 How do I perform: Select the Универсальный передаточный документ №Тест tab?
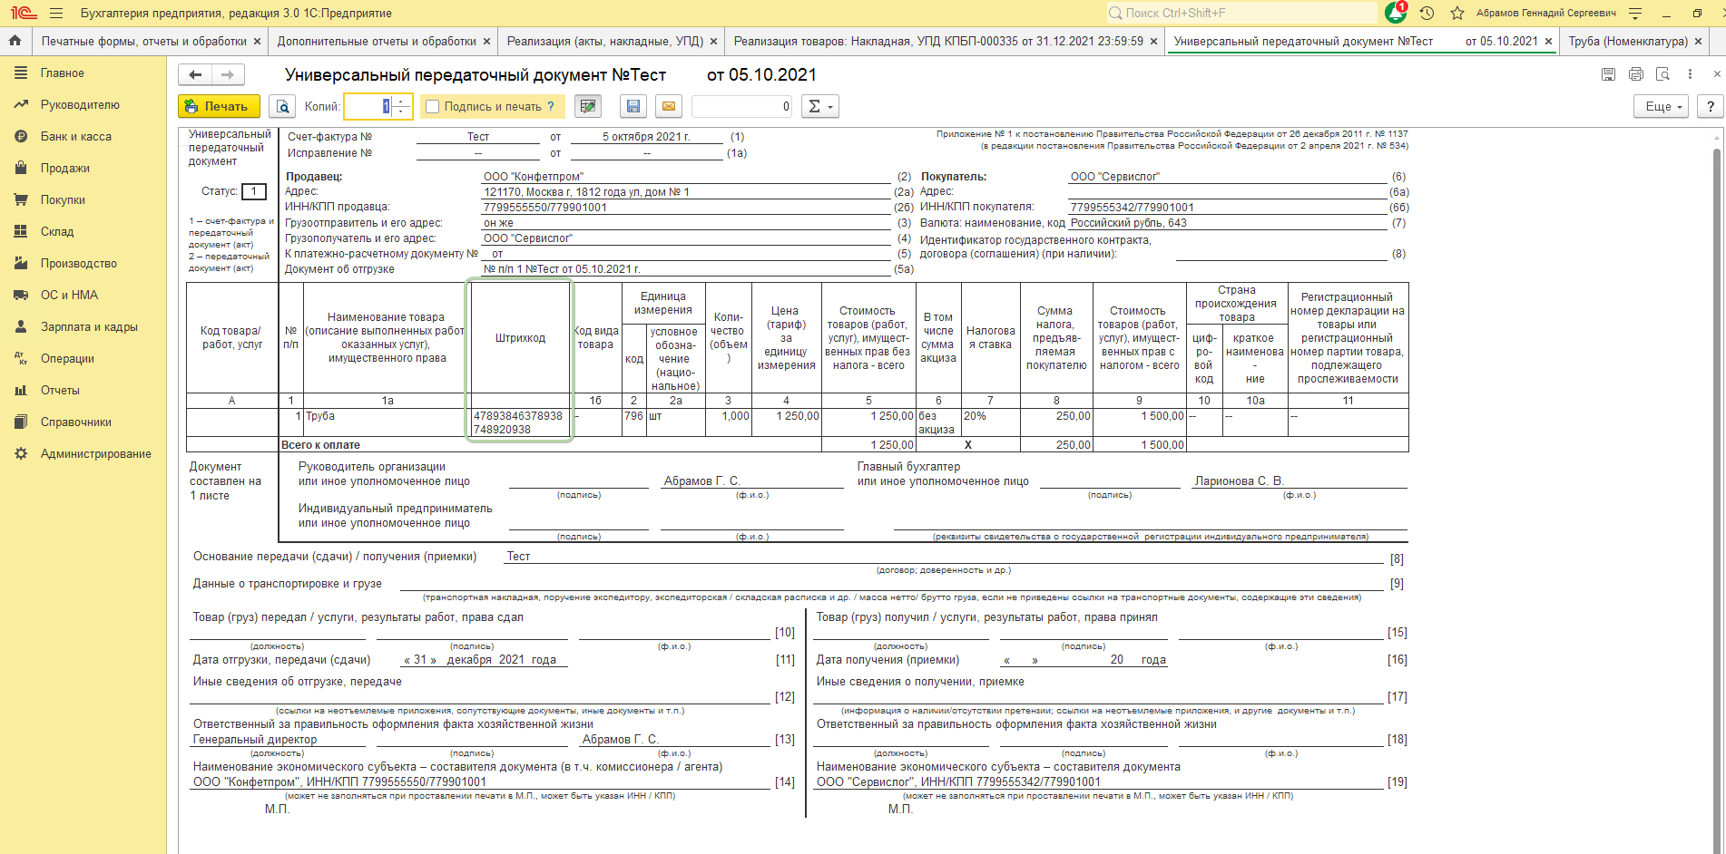pyautogui.click(x=1356, y=42)
